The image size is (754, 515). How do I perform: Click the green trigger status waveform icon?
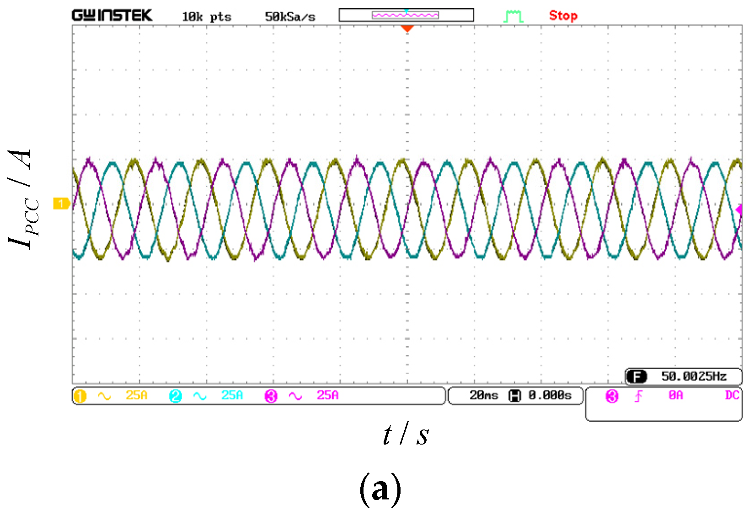coord(513,16)
